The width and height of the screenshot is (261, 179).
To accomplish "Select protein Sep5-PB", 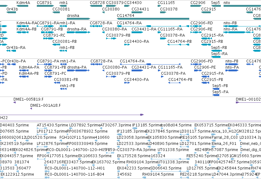I will coord(216,89).
